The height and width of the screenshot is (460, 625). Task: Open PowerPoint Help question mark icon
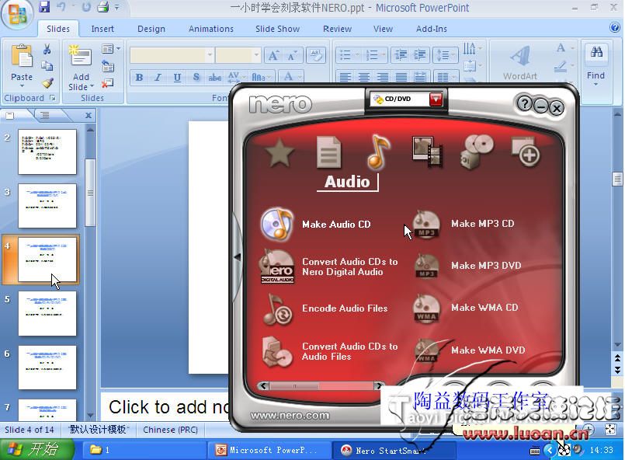coord(615,27)
